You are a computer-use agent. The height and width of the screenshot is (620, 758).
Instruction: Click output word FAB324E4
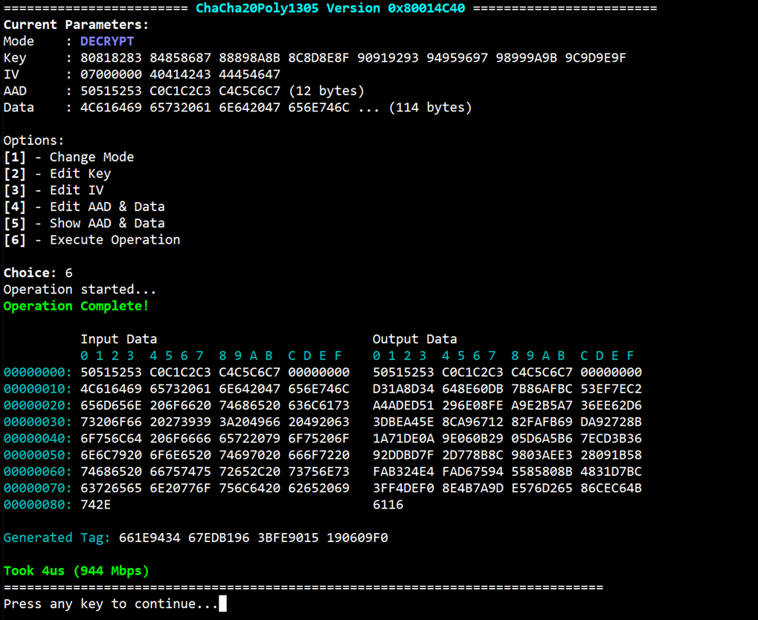pos(404,471)
